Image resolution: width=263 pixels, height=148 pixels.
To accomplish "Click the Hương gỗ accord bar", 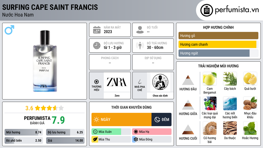I will pyautogui.click(x=218, y=35).
